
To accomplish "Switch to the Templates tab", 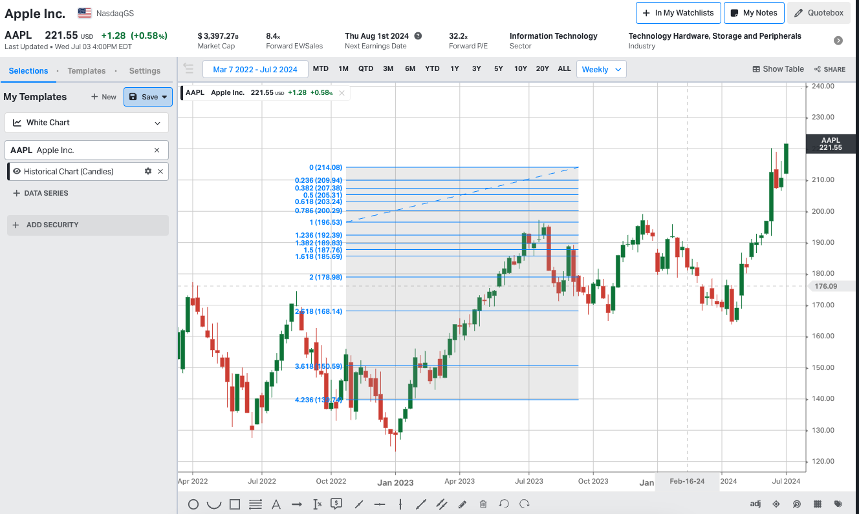I will pos(87,71).
